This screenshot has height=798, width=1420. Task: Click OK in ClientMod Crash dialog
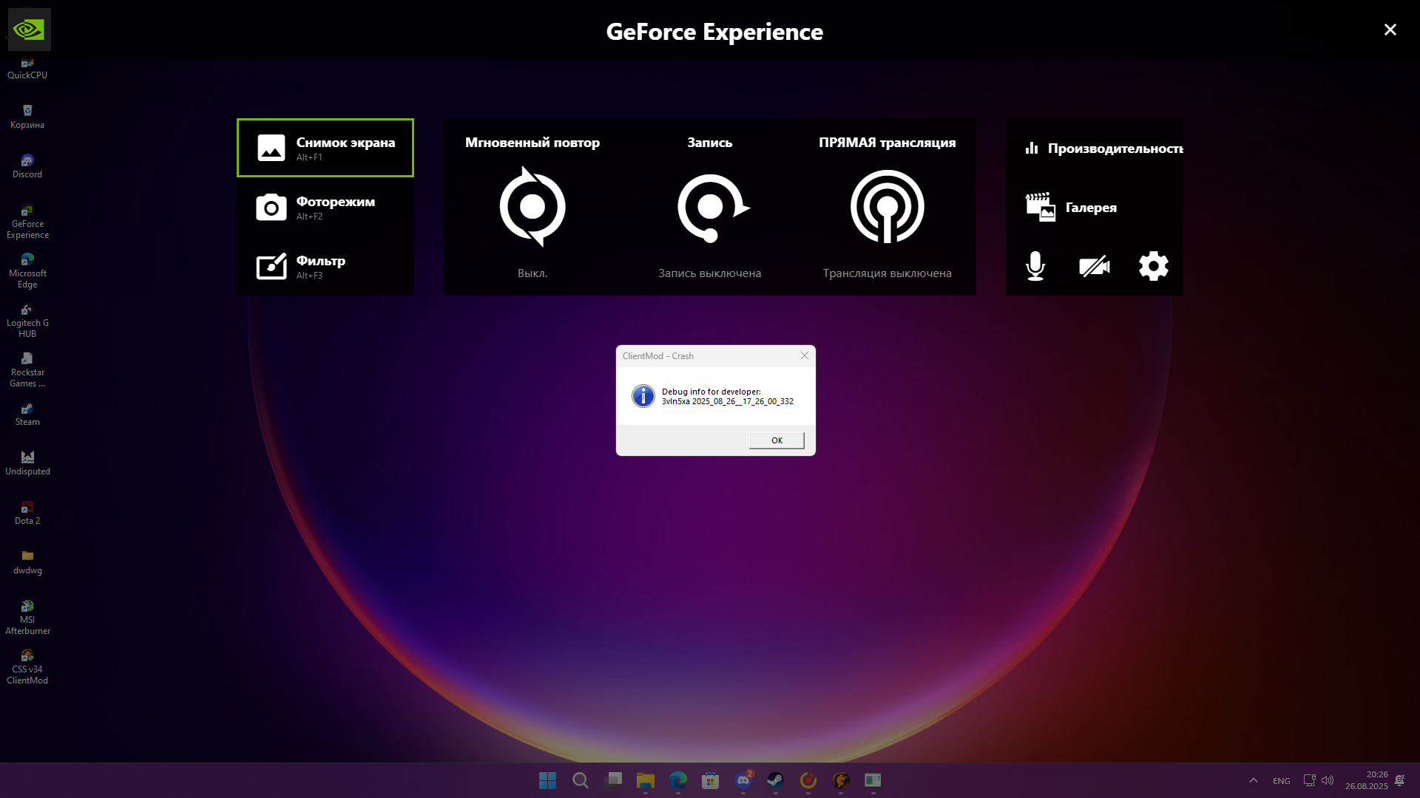(777, 440)
